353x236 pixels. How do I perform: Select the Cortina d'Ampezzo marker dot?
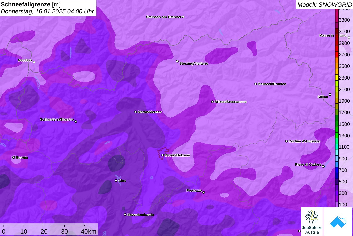click(286, 141)
